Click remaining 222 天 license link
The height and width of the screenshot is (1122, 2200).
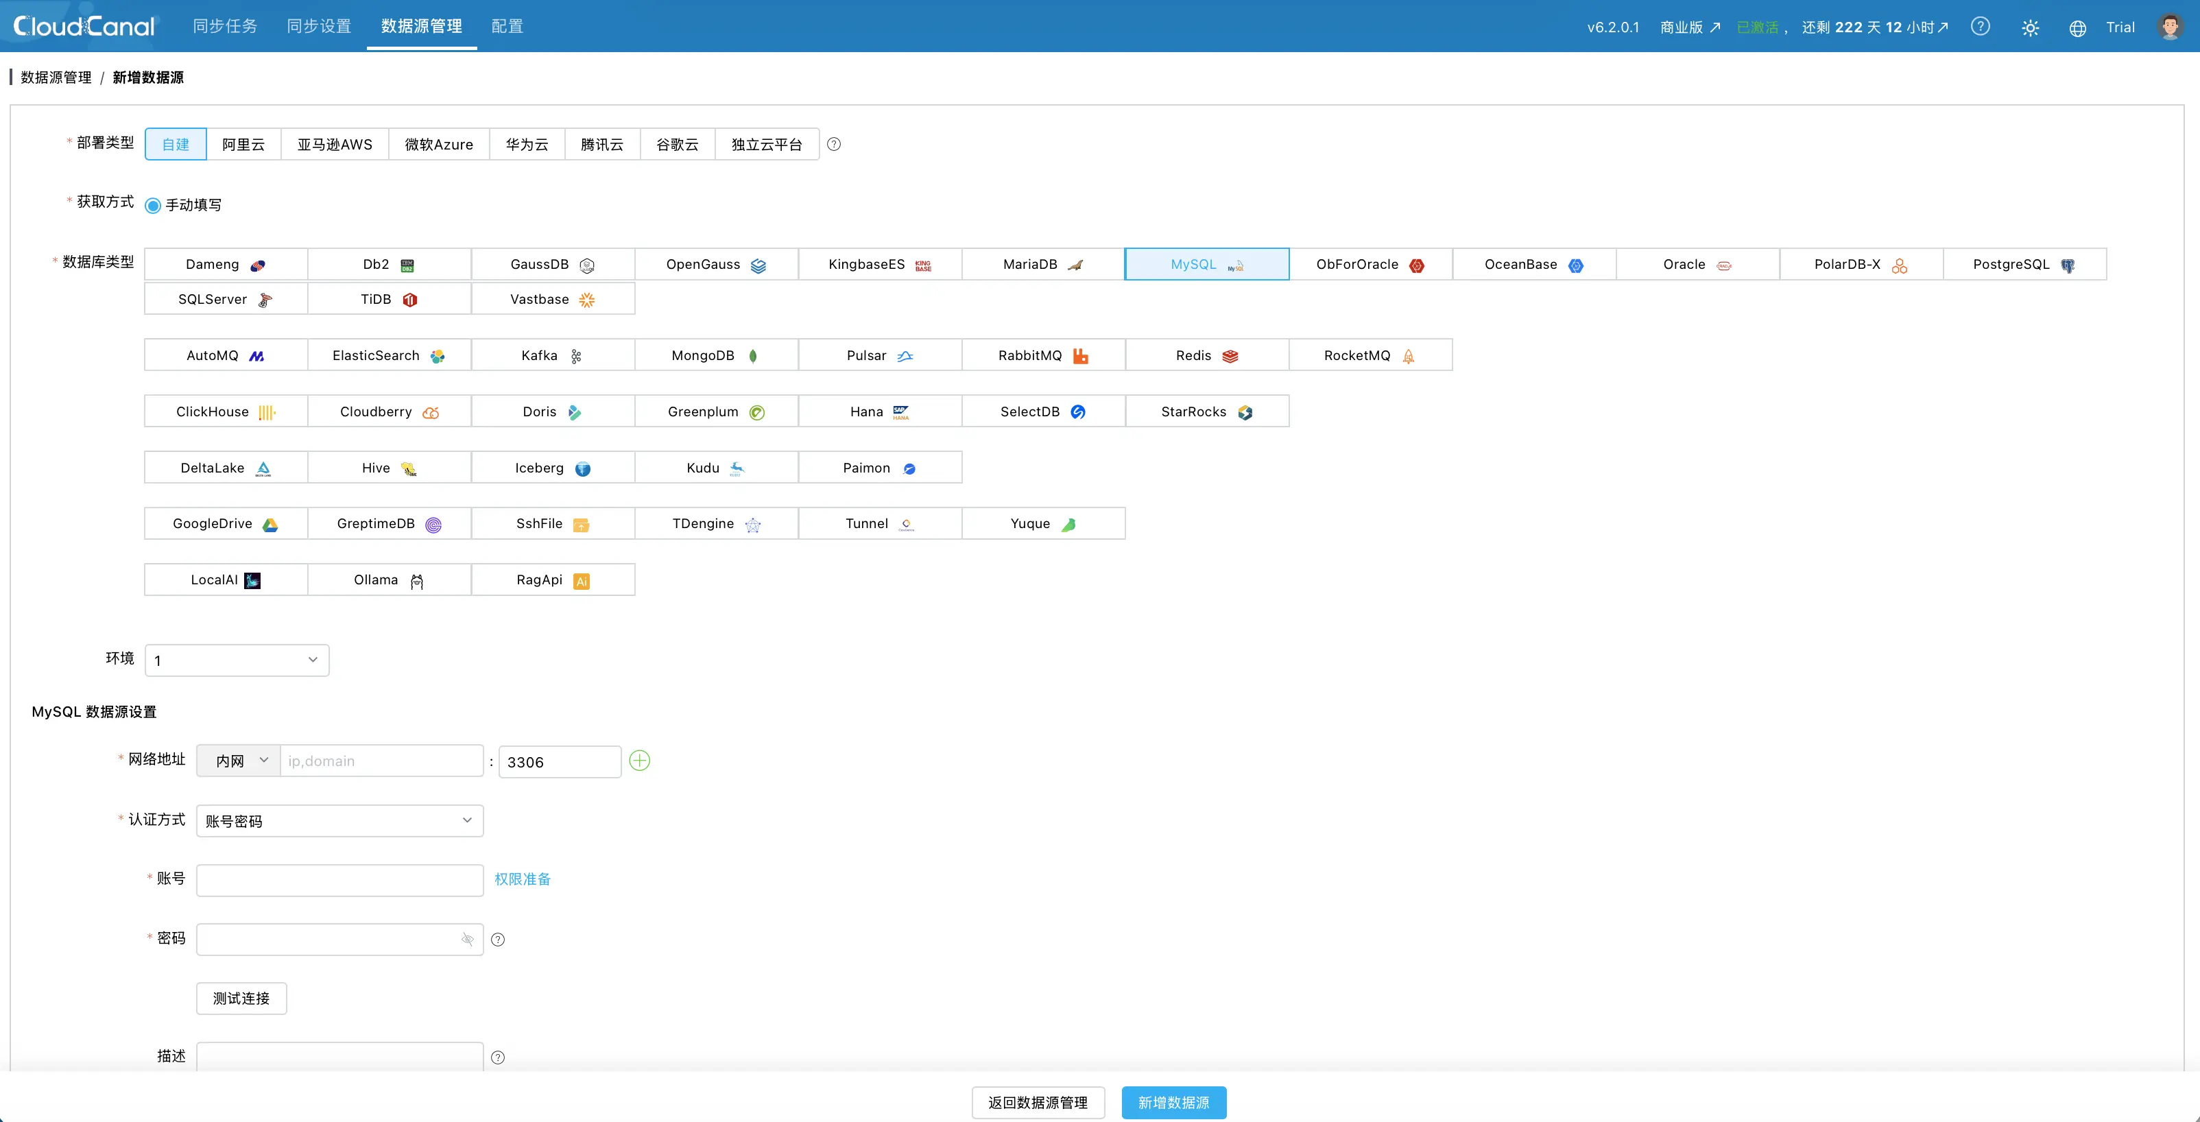click(x=1876, y=27)
